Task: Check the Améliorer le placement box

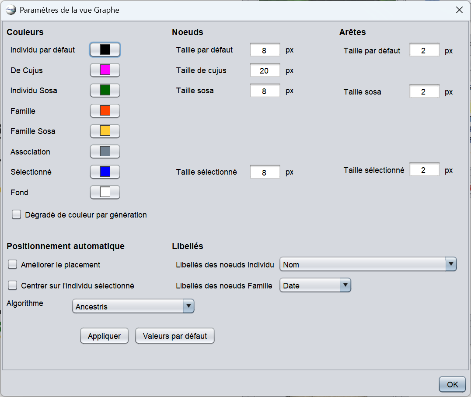Action: [x=13, y=264]
